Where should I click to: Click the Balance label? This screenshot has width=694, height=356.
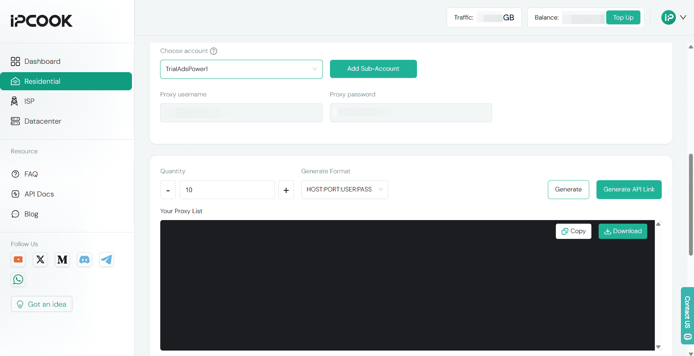pyautogui.click(x=547, y=17)
